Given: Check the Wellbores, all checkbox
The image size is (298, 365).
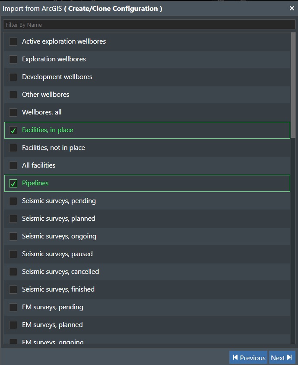Looking at the screenshot, I should (13, 112).
